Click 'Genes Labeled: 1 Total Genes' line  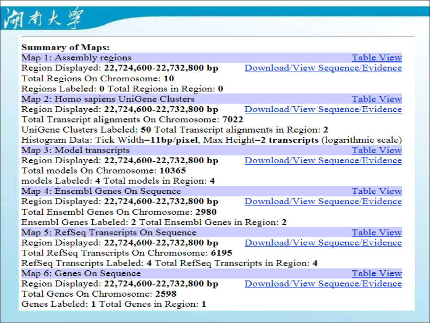pos(114,304)
